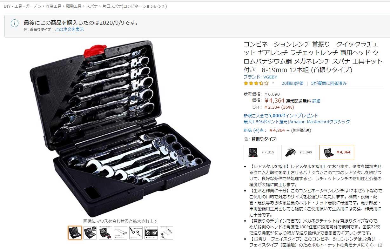Image resolution: width=390 pixels, height=249 pixels.
Task: View the fifth product thumbnail
Action: (136, 233)
